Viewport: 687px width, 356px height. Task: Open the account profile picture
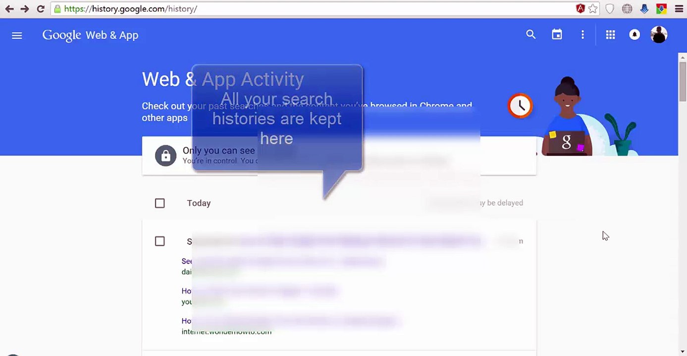tap(659, 35)
